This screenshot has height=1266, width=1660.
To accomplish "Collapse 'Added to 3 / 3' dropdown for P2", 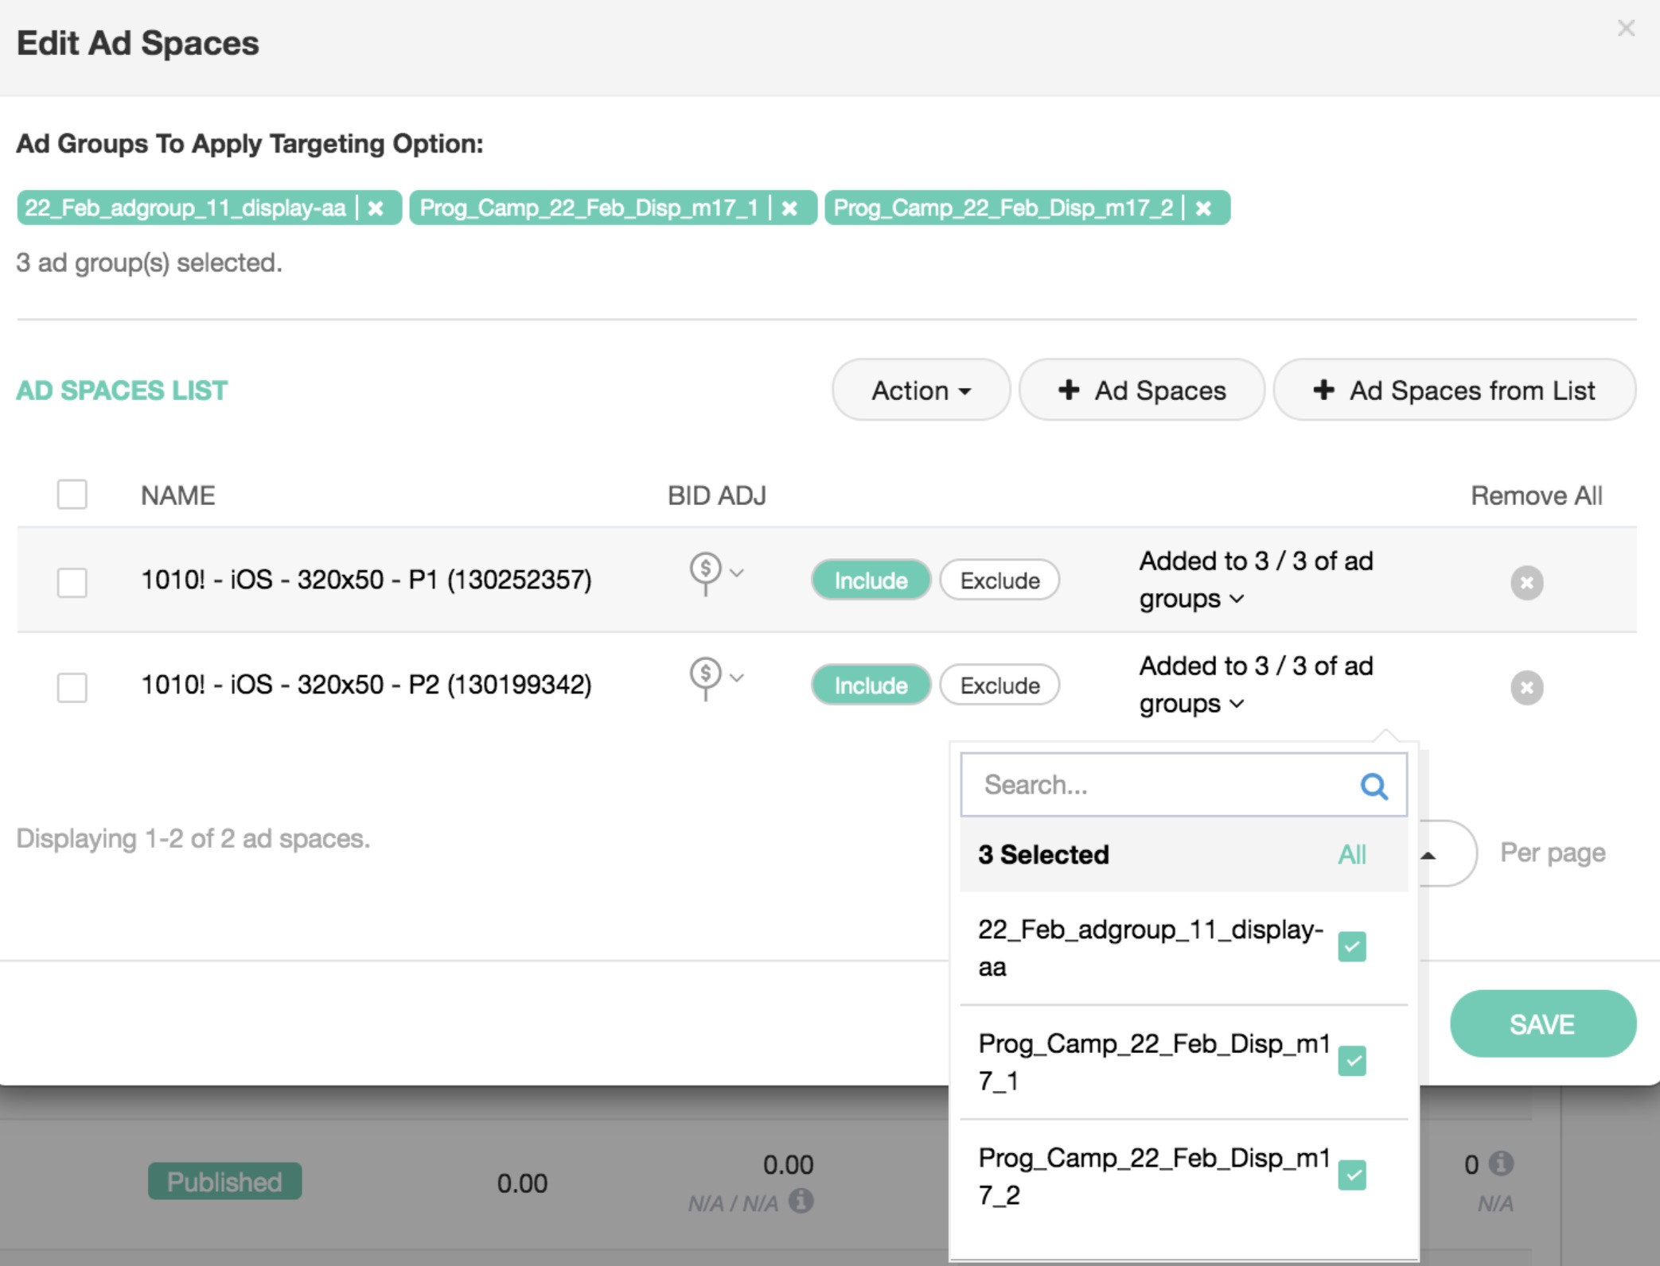I will coord(1237,704).
